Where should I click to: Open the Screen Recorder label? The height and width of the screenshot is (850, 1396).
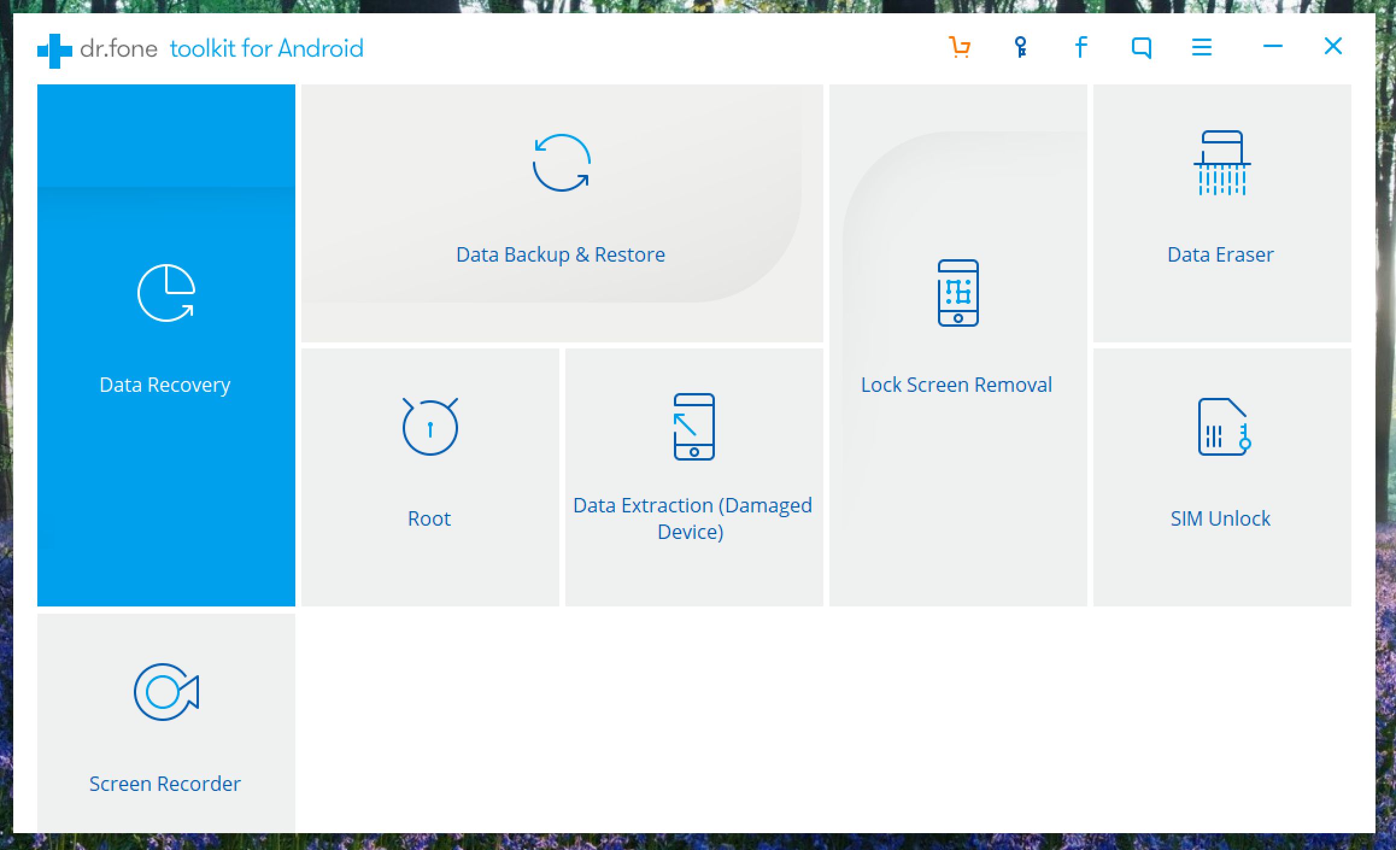point(165,784)
